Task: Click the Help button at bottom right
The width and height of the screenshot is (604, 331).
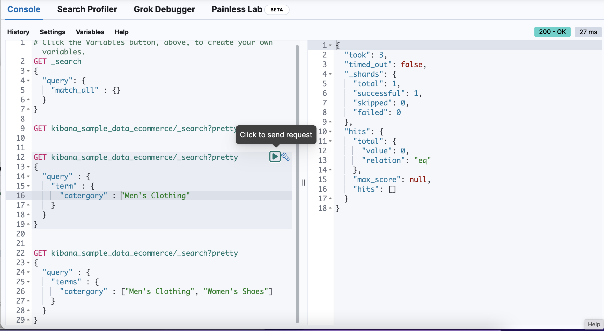Action: tap(594, 324)
